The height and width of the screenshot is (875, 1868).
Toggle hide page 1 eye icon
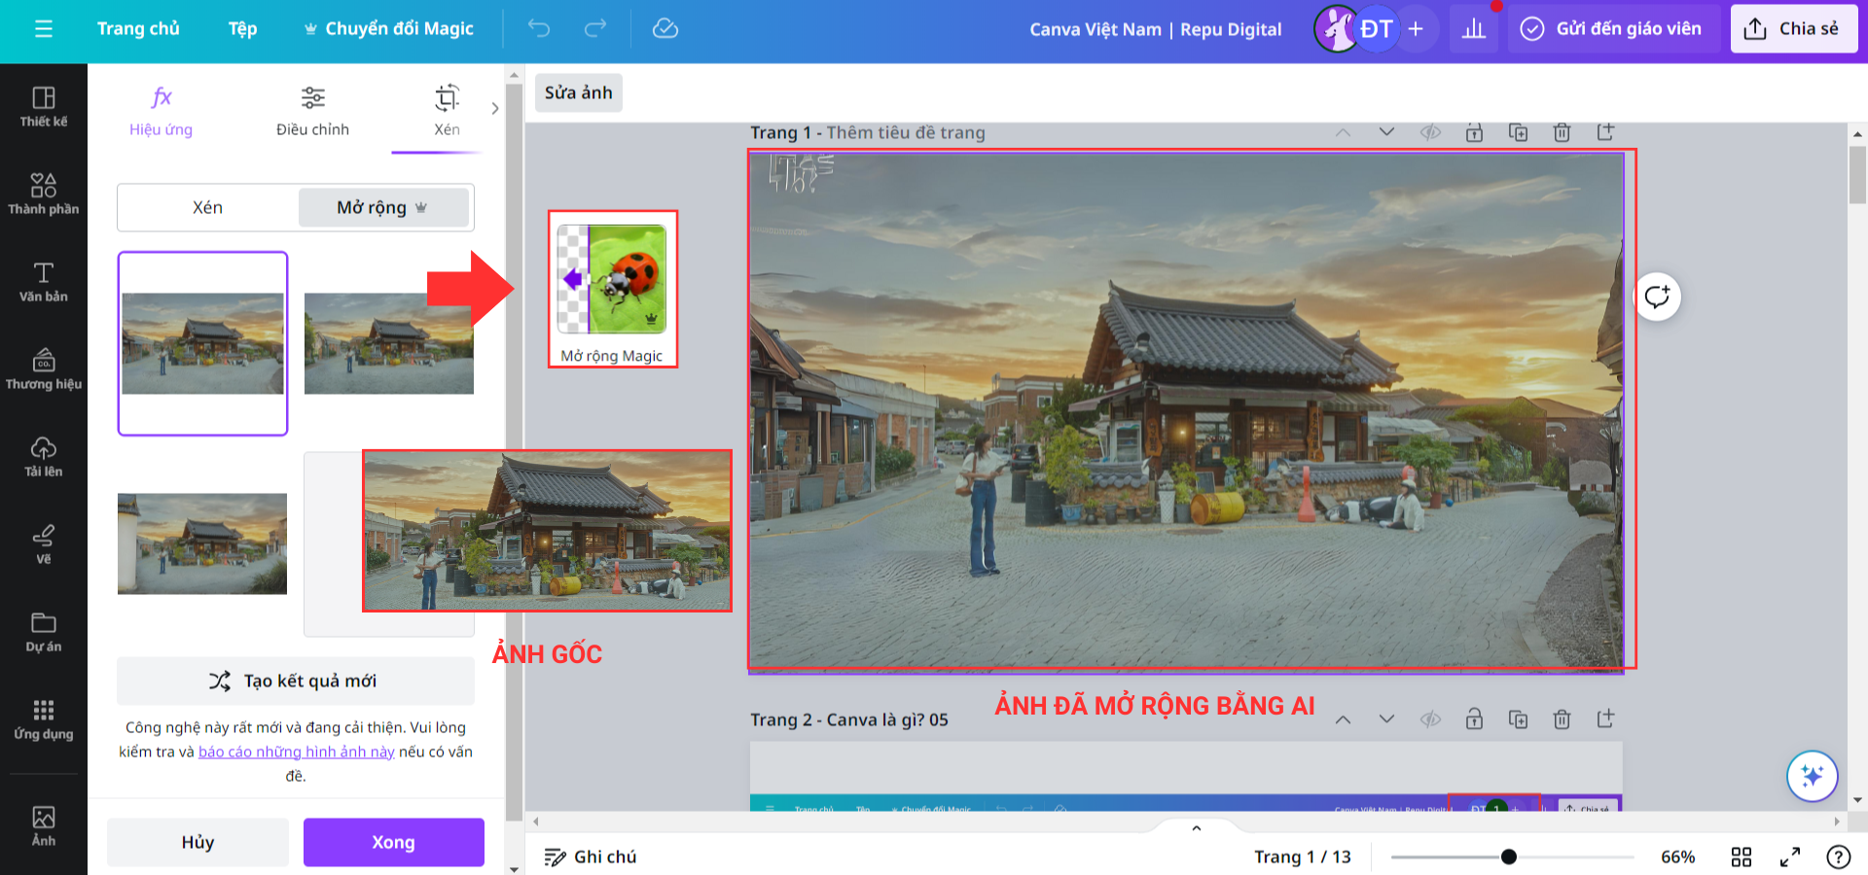1430,132
